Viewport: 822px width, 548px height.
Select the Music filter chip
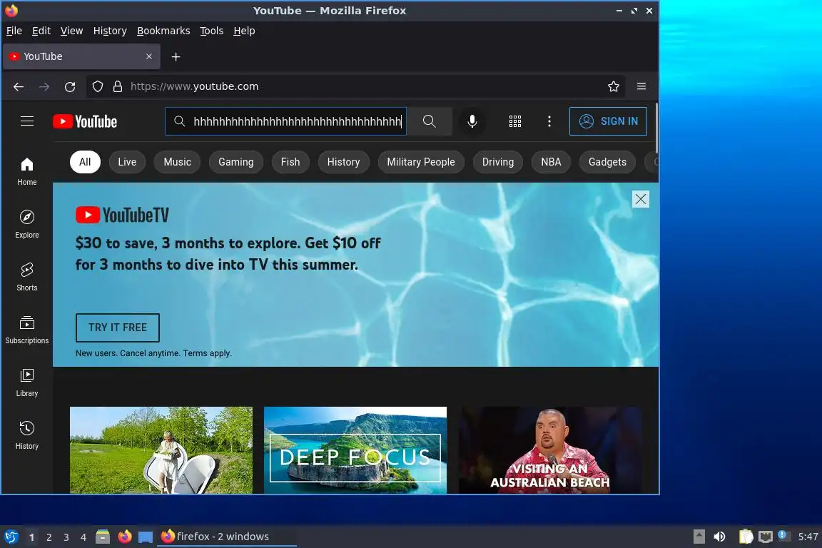tap(177, 162)
